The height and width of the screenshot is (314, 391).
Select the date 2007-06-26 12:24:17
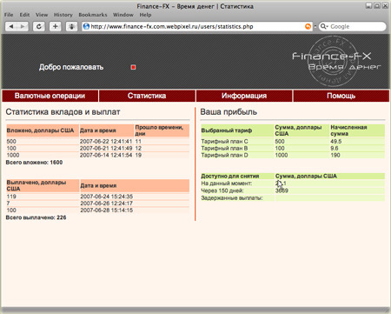[x=107, y=204]
